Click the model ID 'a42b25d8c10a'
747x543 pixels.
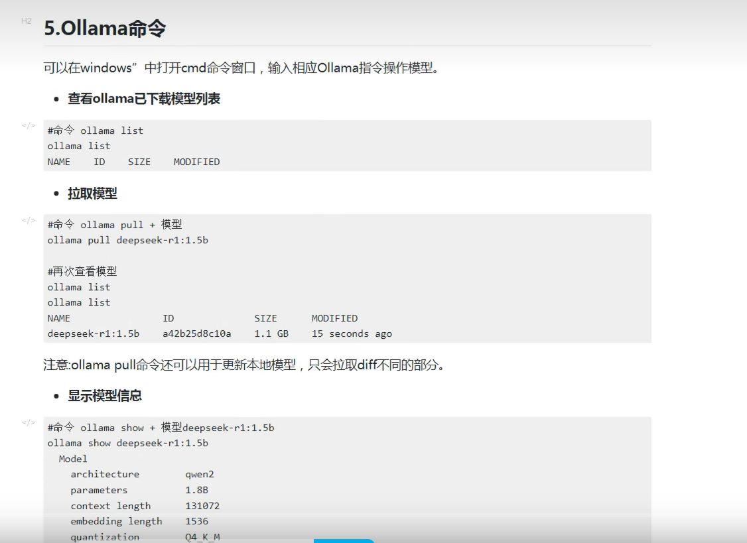pyautogui.click(x=197, y=334)
